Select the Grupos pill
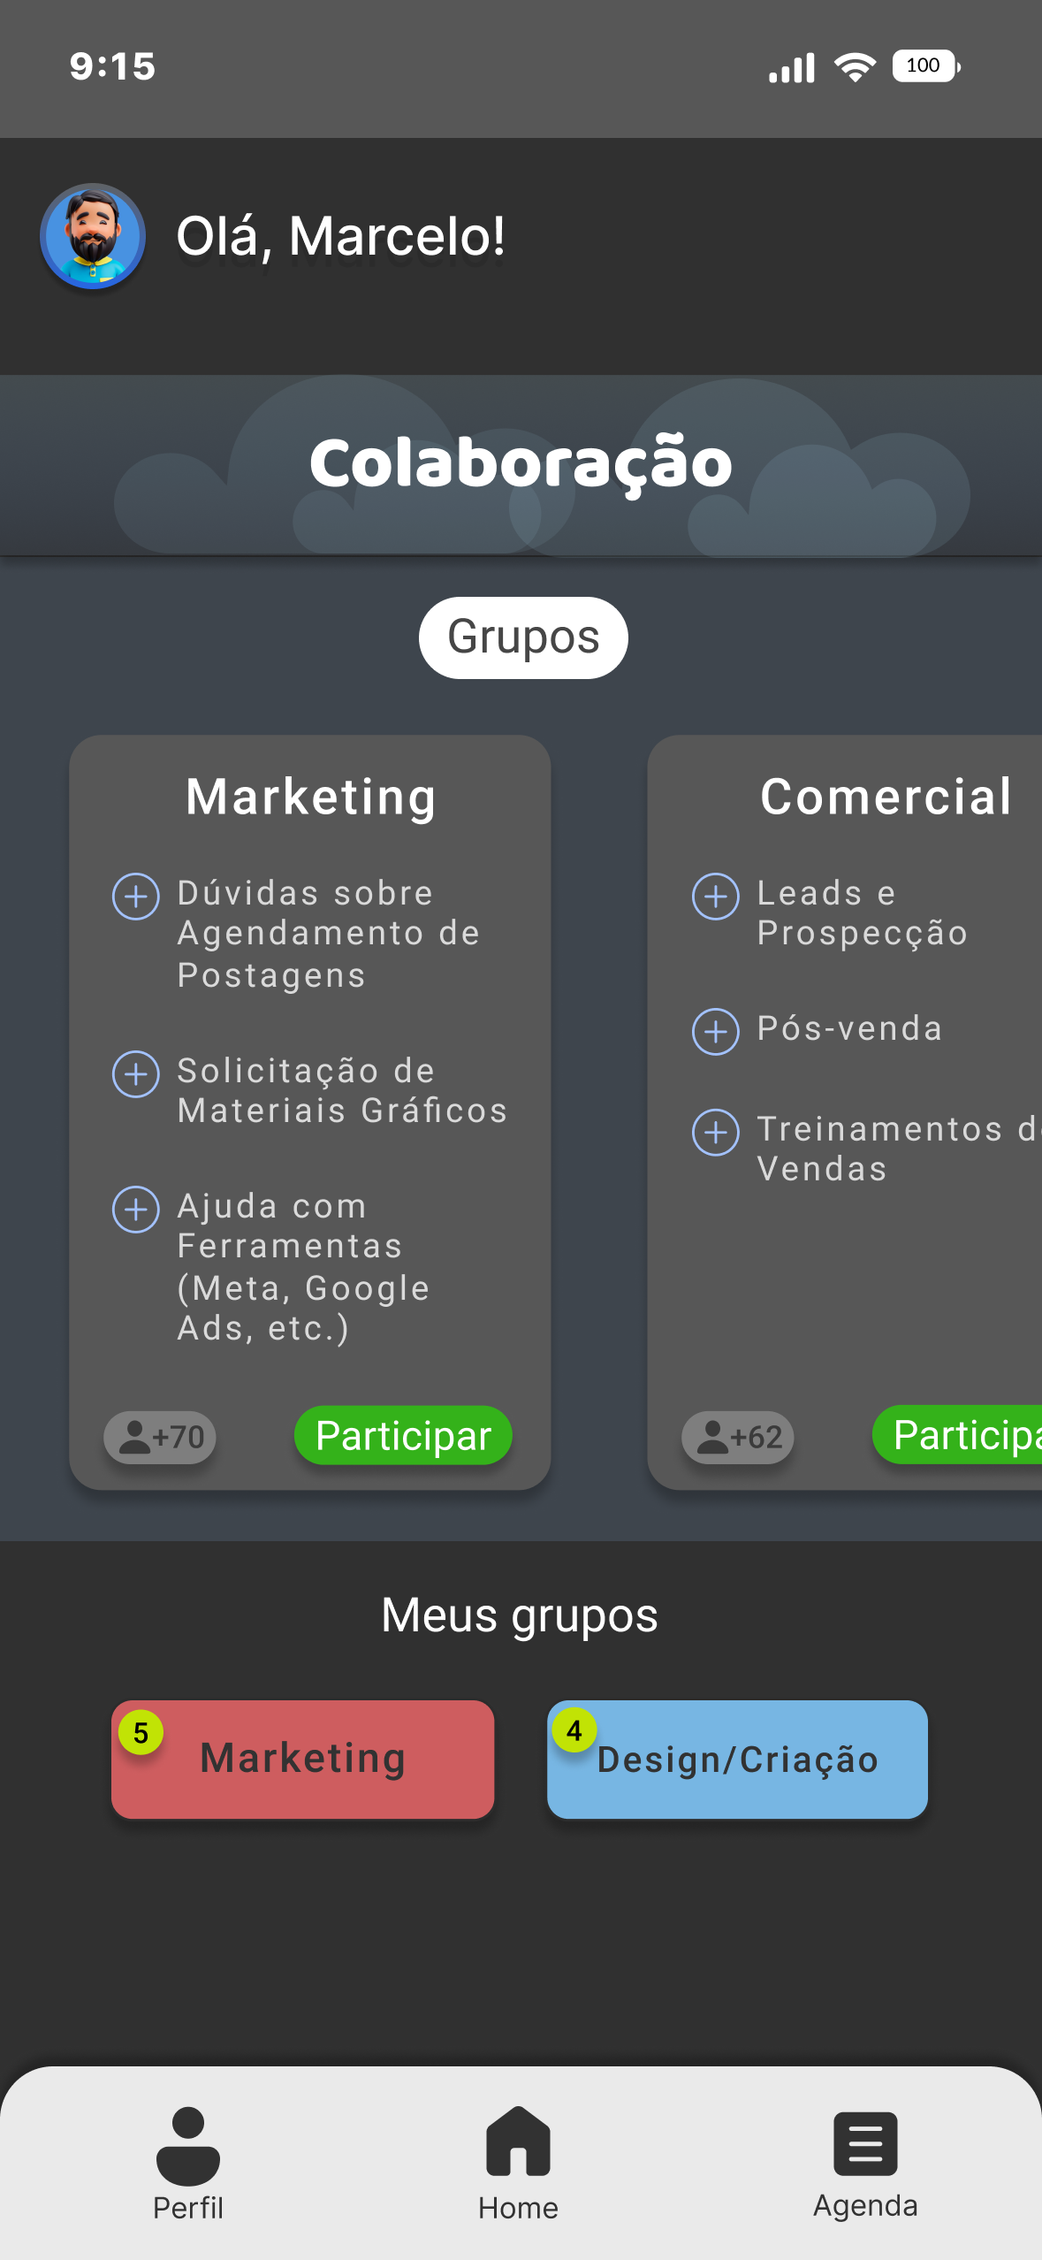This screenshot has height=2260, width=1042. coord(523,638)
